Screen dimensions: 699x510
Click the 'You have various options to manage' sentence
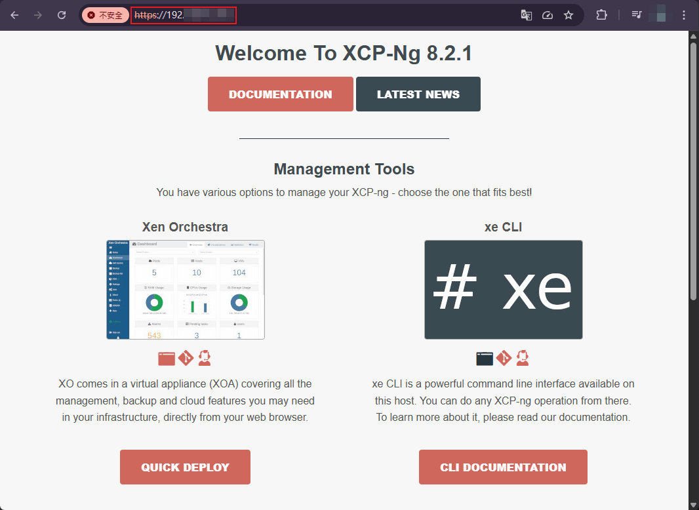pos(344,193)
